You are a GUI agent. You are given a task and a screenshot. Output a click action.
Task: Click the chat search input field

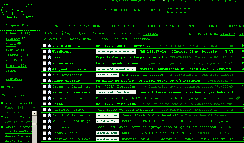pyautogui.click(x=18, y=95)
